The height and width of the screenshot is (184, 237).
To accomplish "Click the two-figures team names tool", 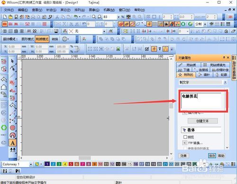I will click(x=13, y=150).
